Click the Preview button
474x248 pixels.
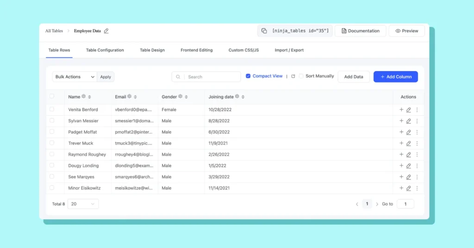point(406,31)
